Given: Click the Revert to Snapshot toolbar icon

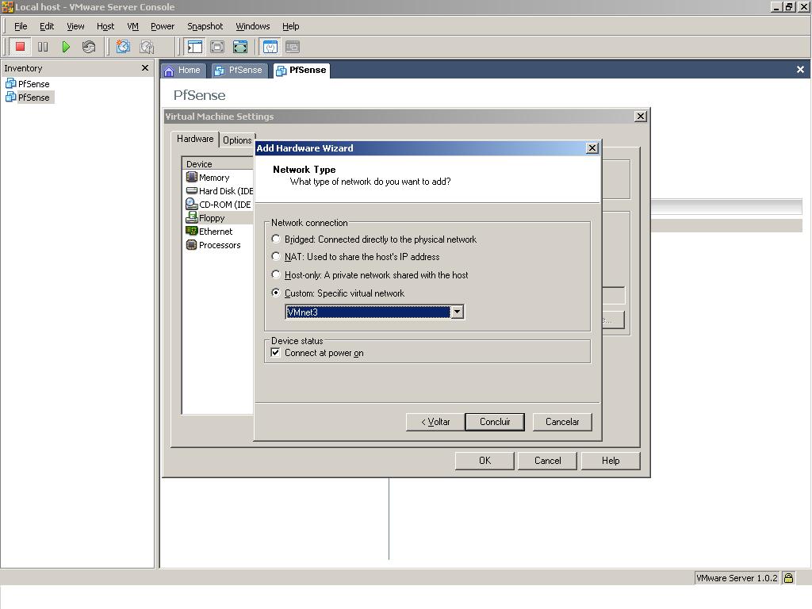Looking at the screenshot, I should coord(147,47).
